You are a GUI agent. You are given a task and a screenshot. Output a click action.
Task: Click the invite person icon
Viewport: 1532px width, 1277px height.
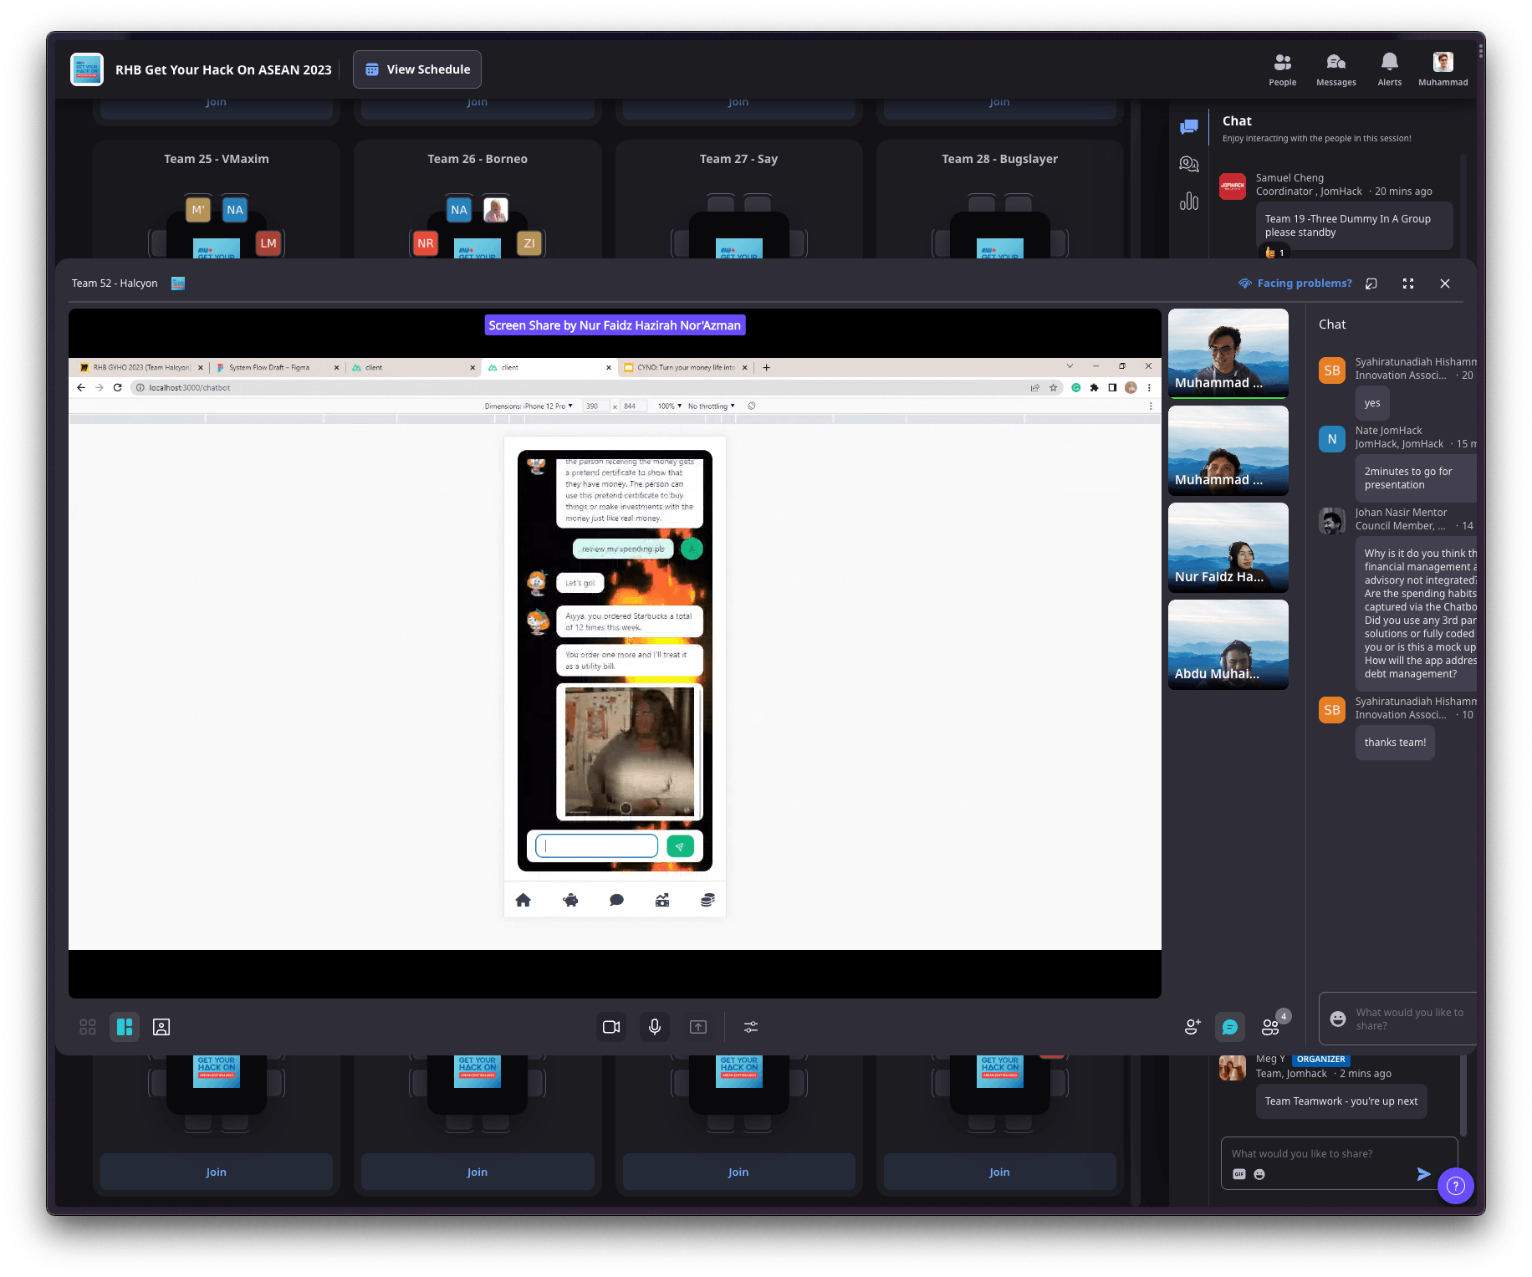coord(1192,1027)
